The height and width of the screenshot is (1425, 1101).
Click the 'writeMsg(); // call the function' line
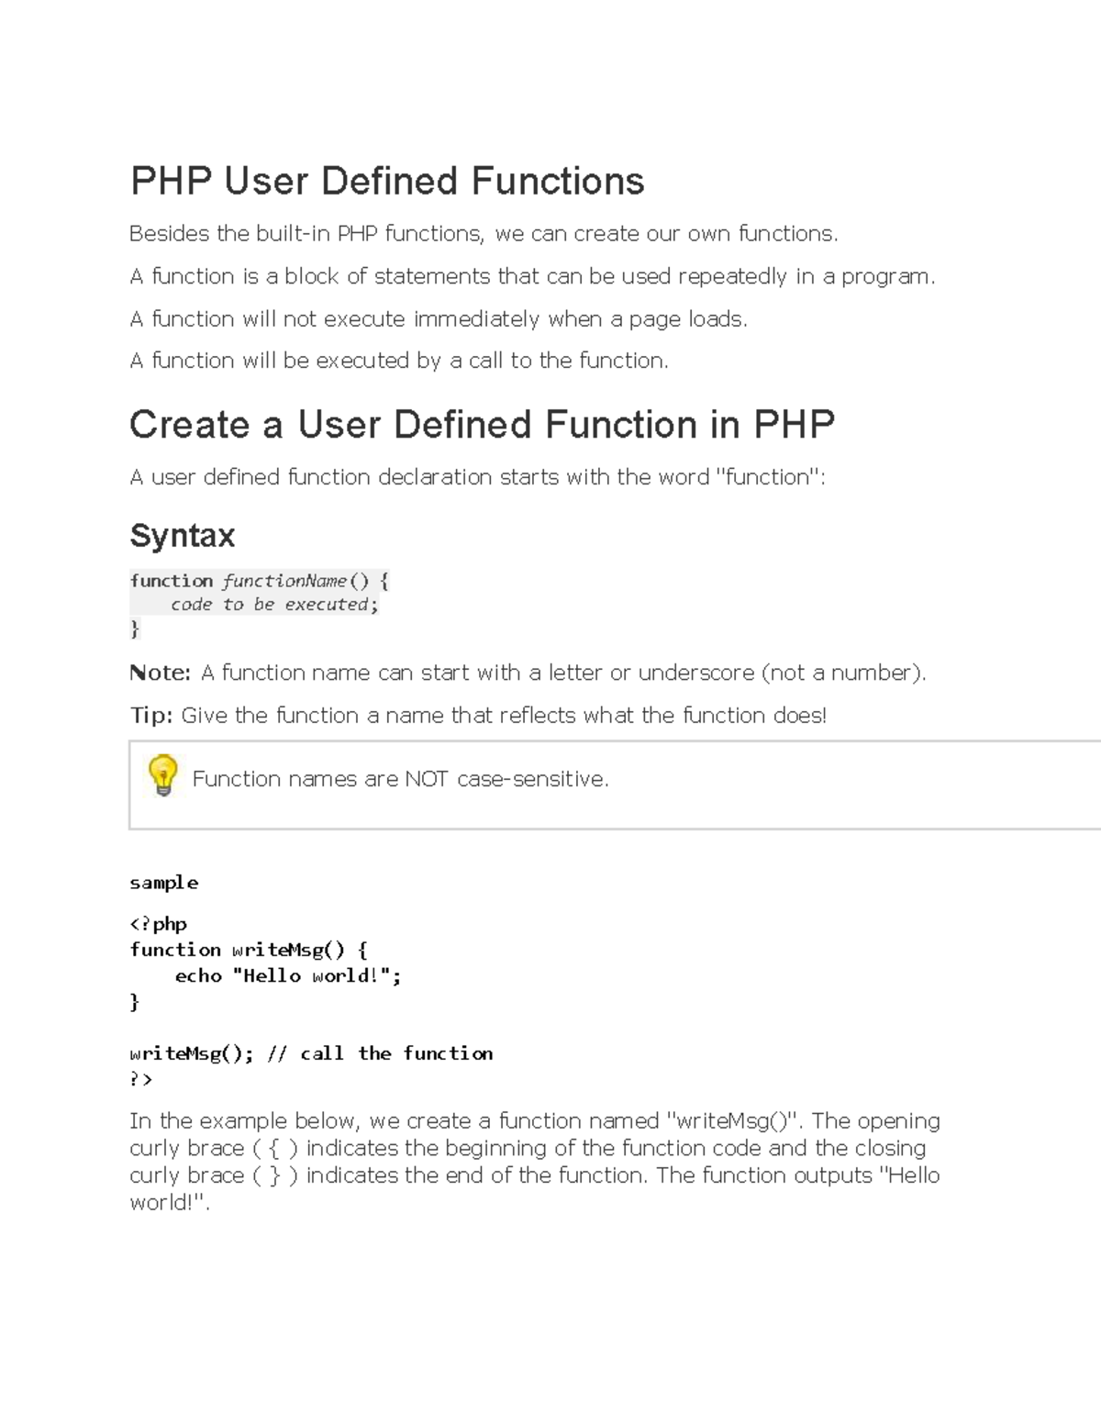click(311, 1053)
